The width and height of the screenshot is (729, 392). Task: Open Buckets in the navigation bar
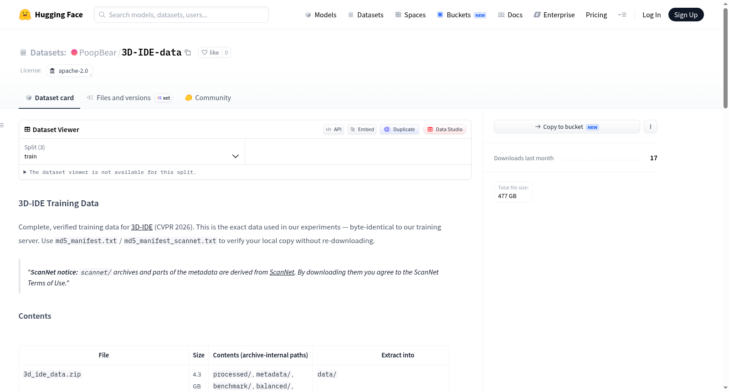pyautogui.click(x=462, y=15)
